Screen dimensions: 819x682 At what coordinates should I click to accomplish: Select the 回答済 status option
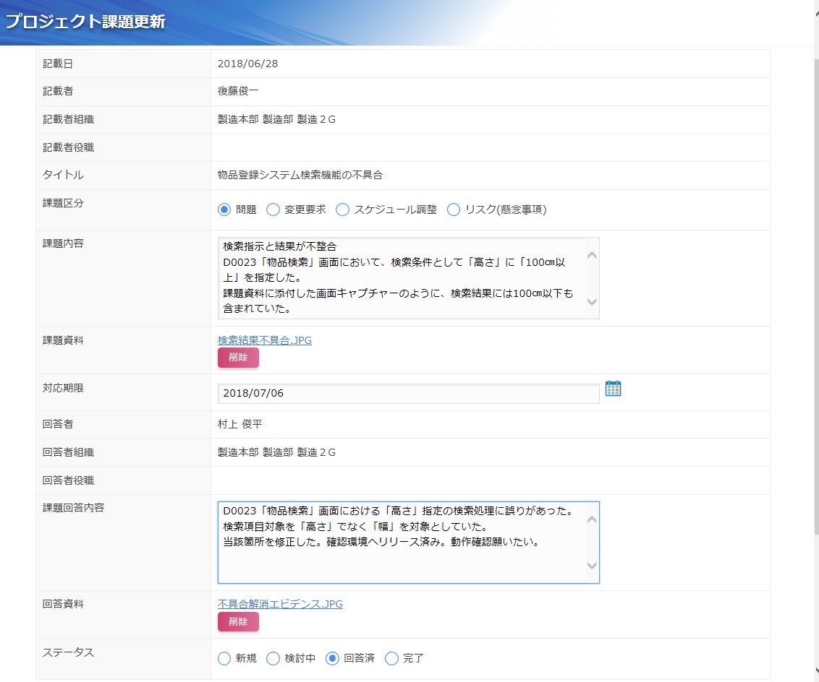pyautogui.click(x=332, y=658)
